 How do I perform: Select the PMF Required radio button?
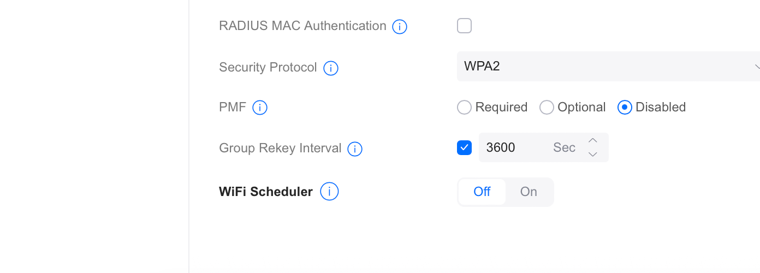(x=464, y=107)
